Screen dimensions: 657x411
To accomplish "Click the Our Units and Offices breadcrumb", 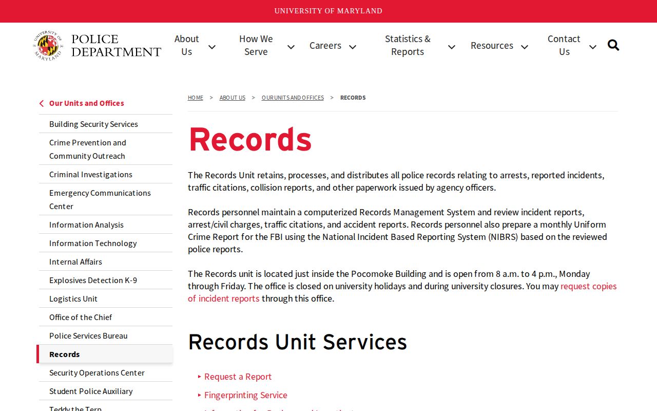I will point(293,98).
